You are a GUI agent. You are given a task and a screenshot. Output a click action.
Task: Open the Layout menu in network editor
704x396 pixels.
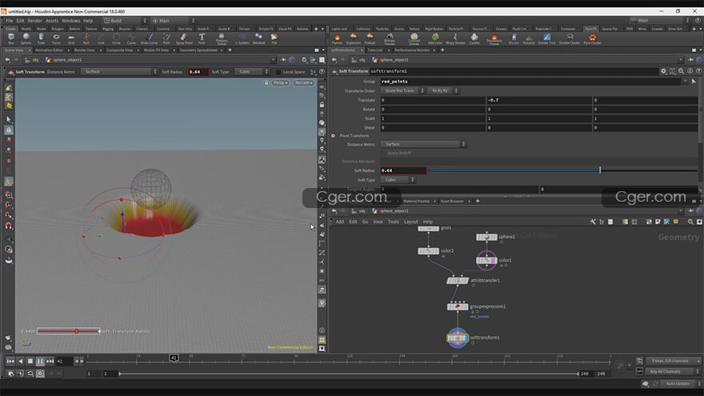coord(411,222)
